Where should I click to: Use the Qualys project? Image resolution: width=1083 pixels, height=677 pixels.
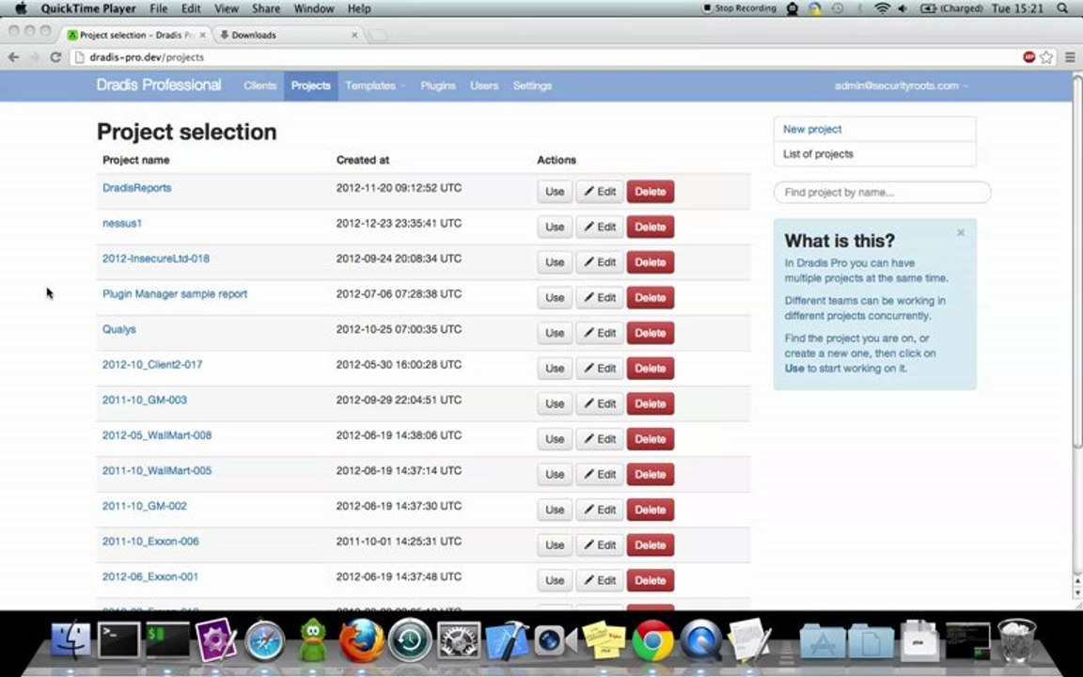[555, 333]
